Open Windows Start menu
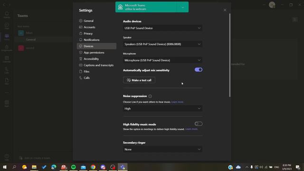The image size is (304, 171). click(5, 167)
